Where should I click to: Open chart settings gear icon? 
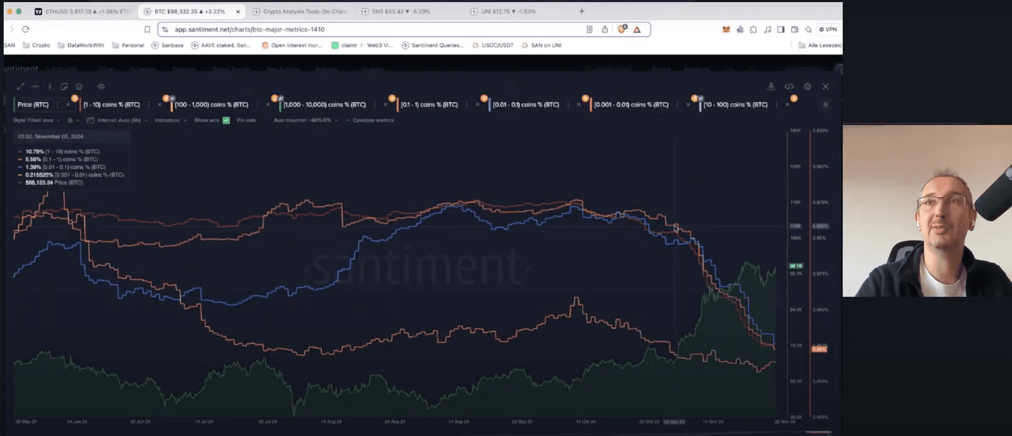[x=807, y=86]
